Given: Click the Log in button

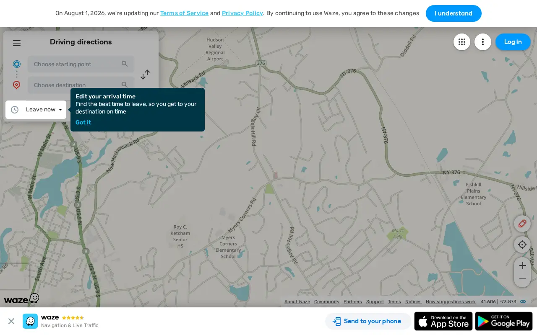Looking at the screenshot, I should point(513,42).
